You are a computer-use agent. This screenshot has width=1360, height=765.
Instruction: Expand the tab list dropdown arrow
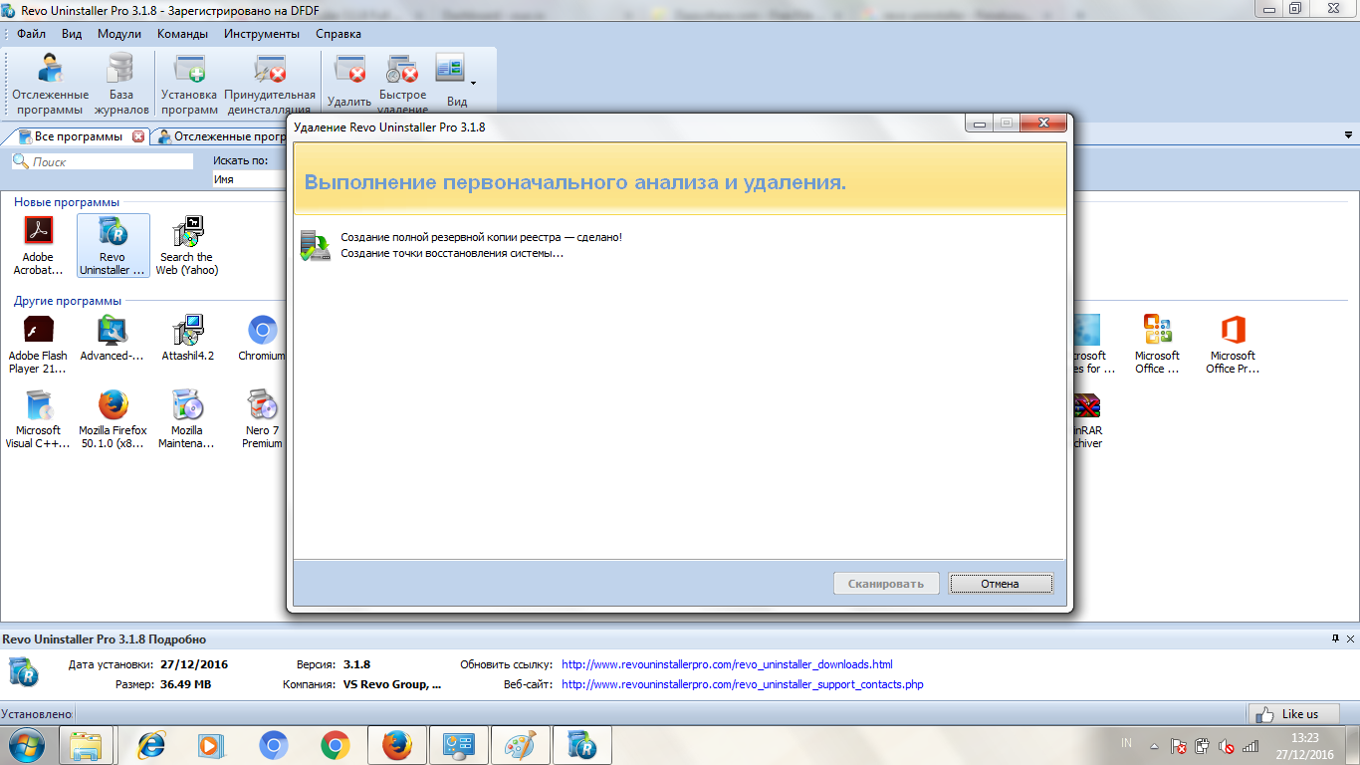click(1349, 136)
